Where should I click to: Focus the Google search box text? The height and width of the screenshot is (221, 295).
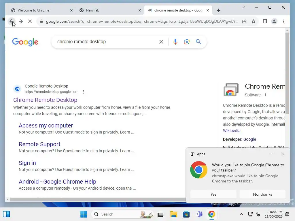click(82, 41)
